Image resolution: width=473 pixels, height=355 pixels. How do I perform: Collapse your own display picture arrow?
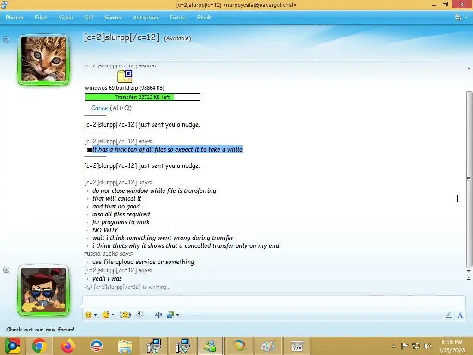[6, 270]
